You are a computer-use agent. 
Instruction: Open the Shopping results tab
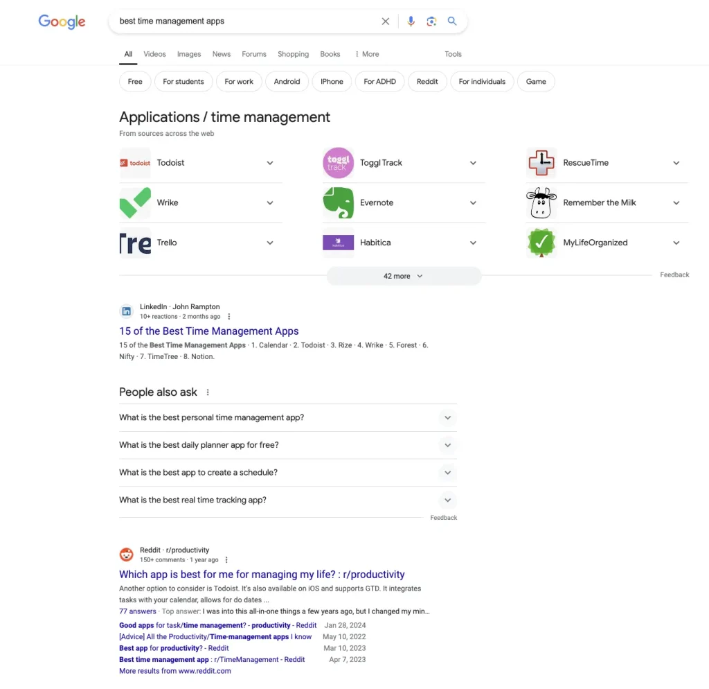pos(293,54)
